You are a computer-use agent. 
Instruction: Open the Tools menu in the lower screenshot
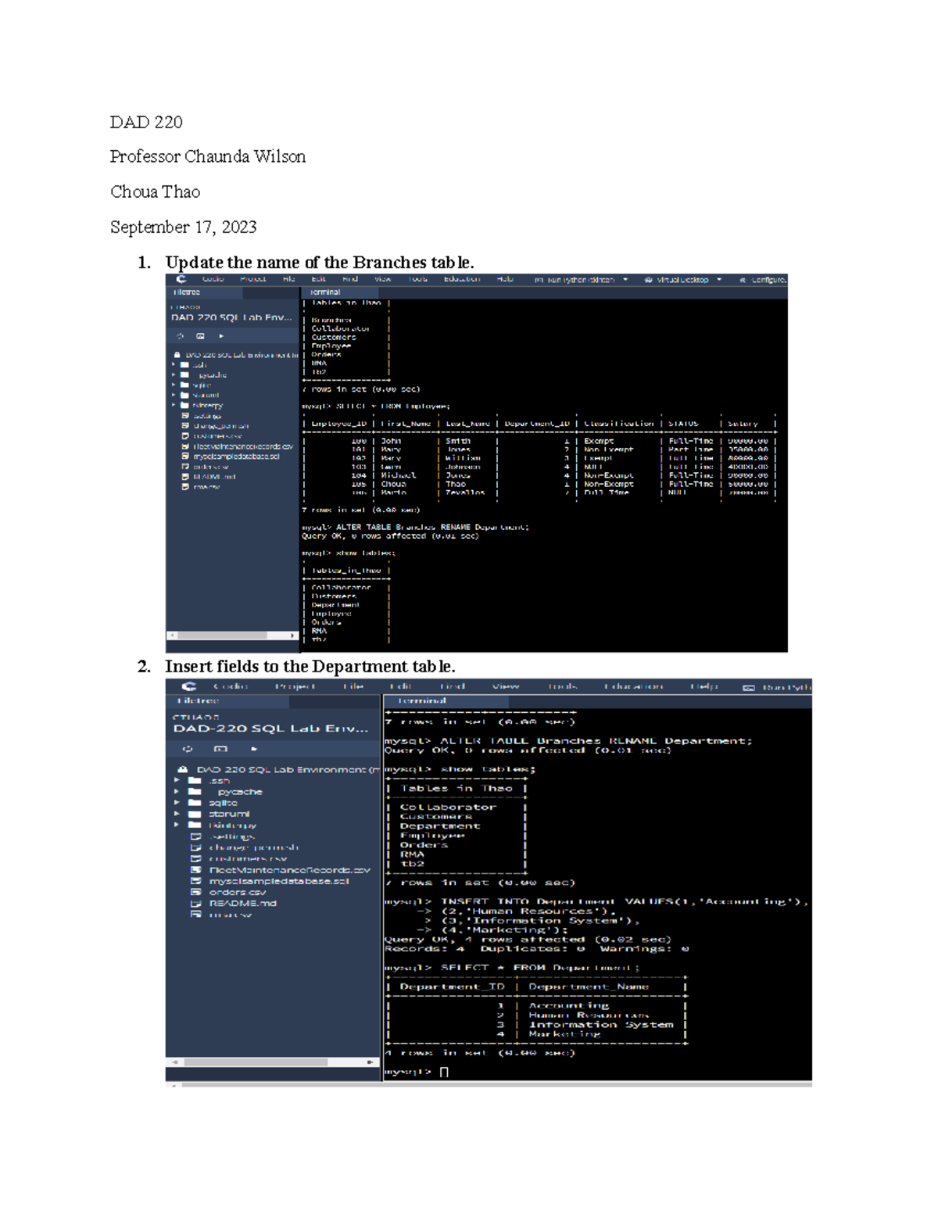click(x=562, y=686)
